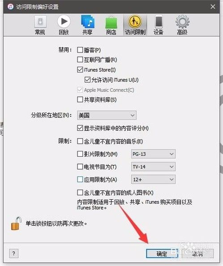Viewport: 223px width, 266px height.
Task: Toggle 显示资料库中的内容评分(H) checkbox
Action: [80, 128]
